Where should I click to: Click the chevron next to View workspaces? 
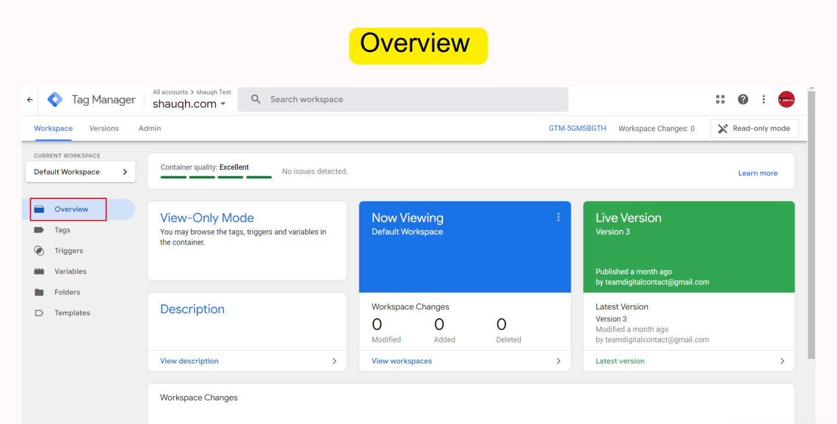tap(558, 361)
